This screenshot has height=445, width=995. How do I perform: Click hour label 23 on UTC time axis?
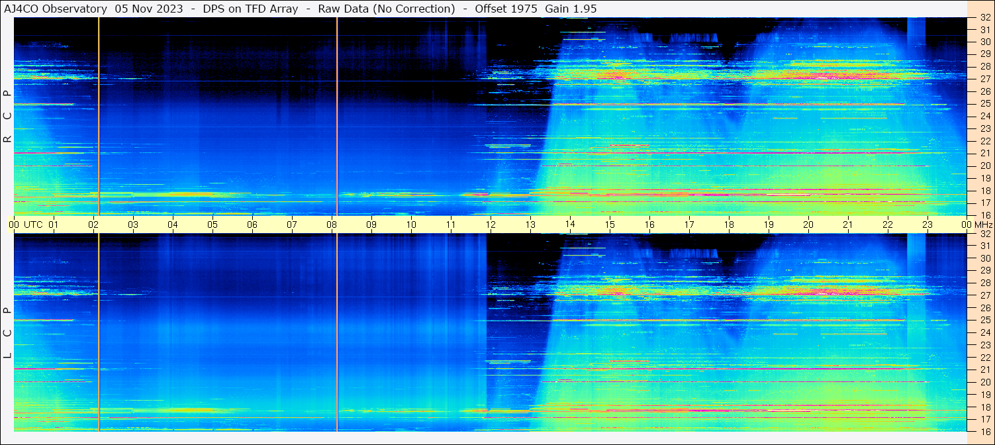coord(927,224)
